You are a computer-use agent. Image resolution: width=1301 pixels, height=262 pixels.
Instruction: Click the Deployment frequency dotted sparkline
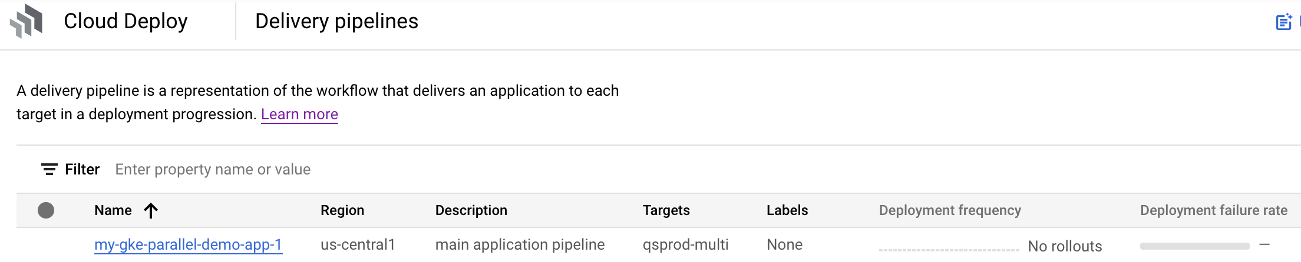(949, 250)
